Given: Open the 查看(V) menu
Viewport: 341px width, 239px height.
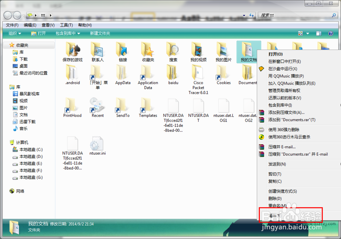Looking at the screenshot, I should pos(48,25).
